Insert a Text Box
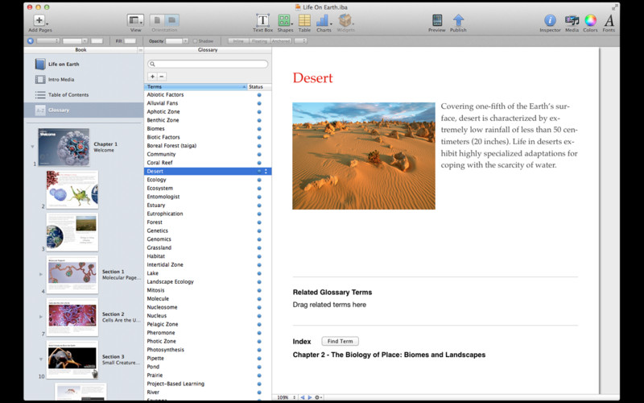 [262, 21]
